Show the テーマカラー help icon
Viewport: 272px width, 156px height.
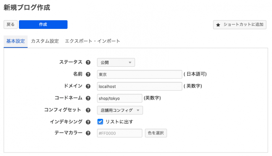(88, 133)
